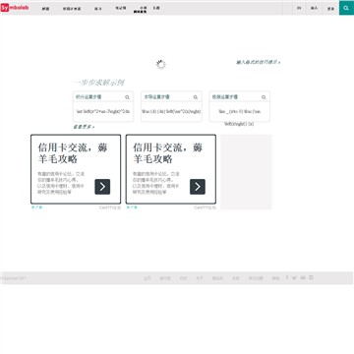The image size is (354, 354).
Task: Click 加入 join link in header
Action: 314,8
